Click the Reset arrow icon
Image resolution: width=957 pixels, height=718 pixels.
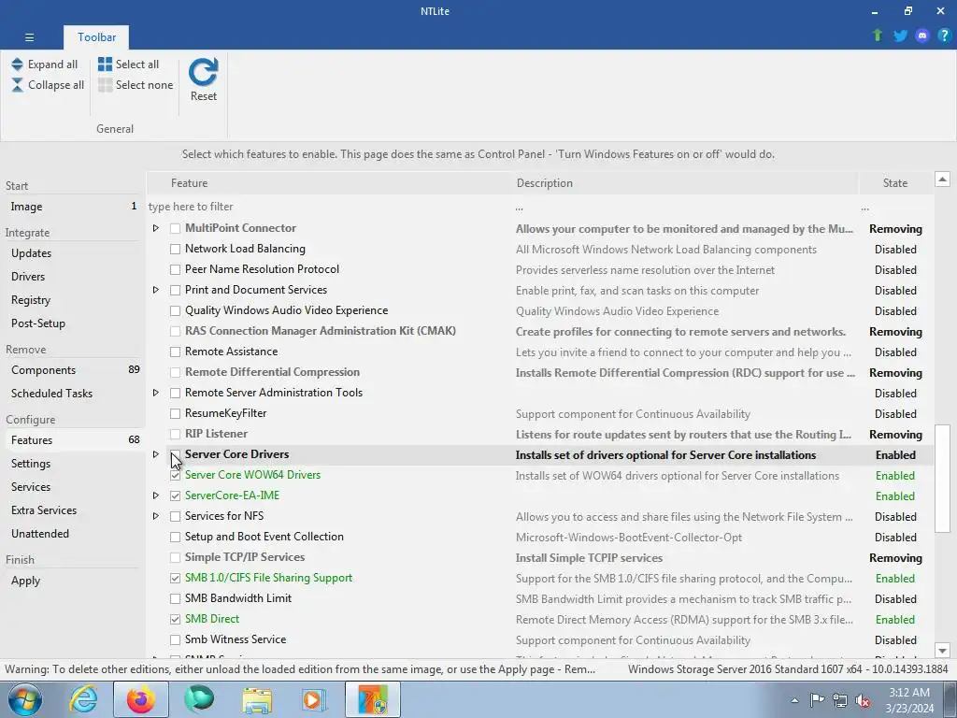click(203, 72)
